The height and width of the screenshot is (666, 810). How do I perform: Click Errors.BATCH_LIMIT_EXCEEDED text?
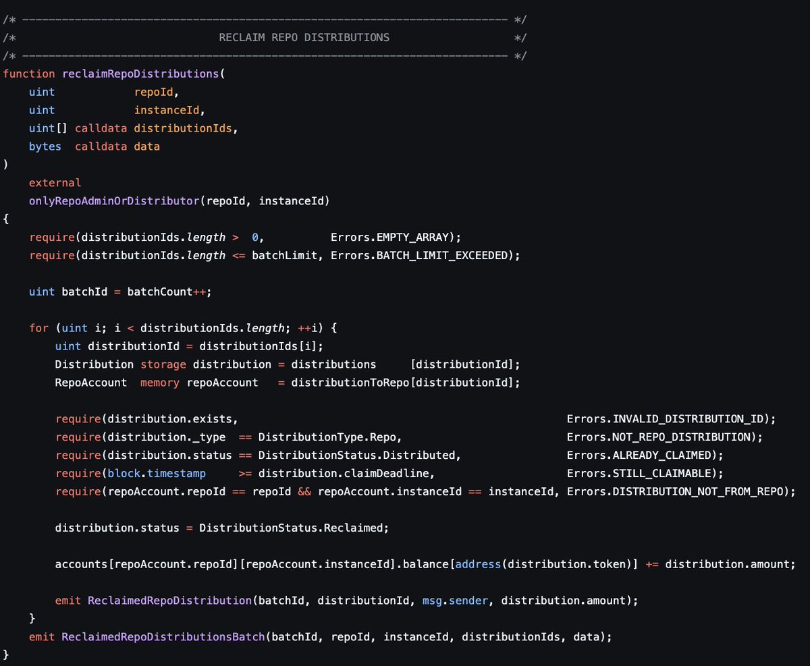pos(419,256)
